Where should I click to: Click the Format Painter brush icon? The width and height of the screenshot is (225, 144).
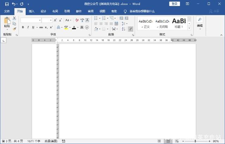point(14,29)
